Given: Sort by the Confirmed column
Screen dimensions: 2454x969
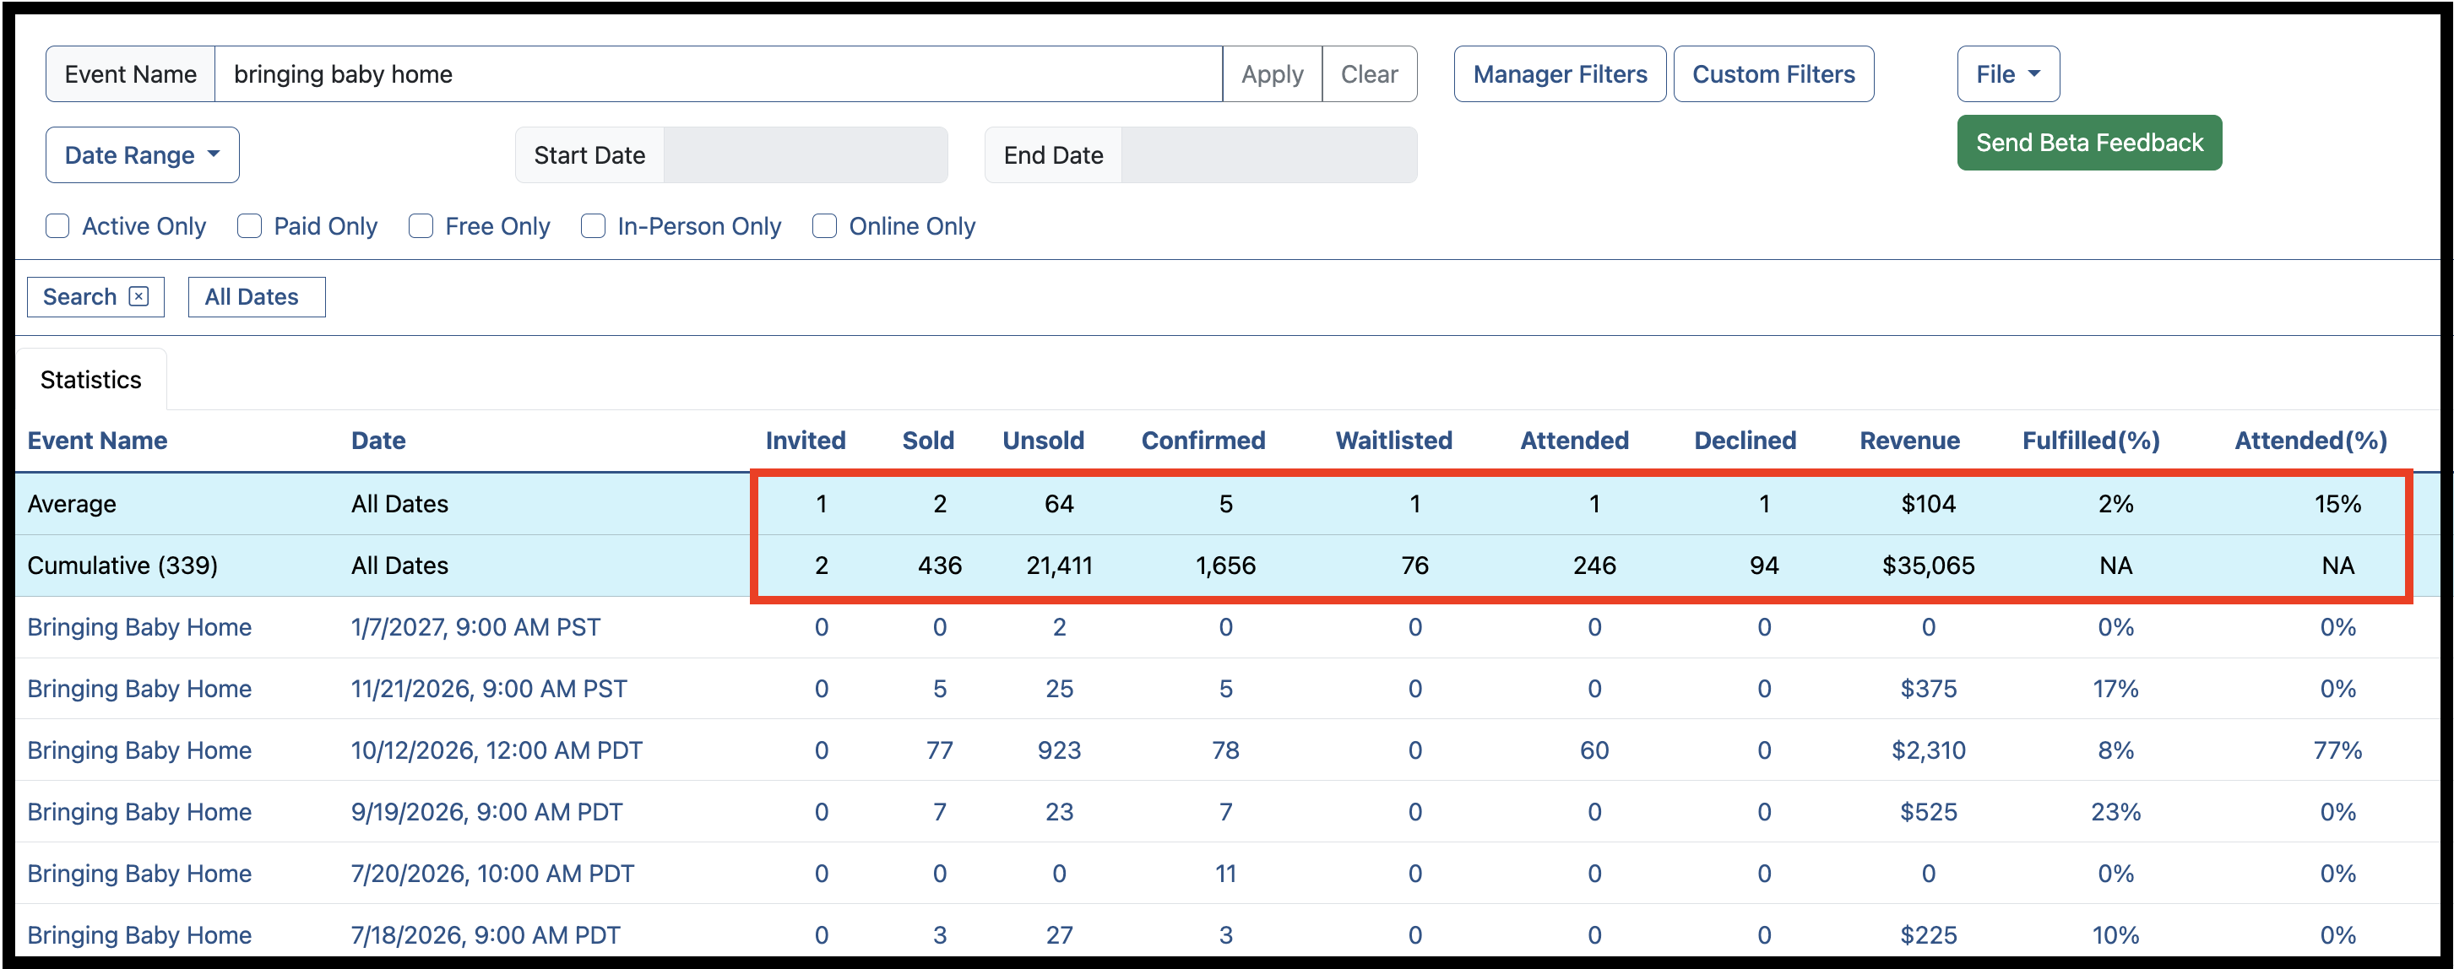Looking at the screenshot, I should coord(1203,440).
